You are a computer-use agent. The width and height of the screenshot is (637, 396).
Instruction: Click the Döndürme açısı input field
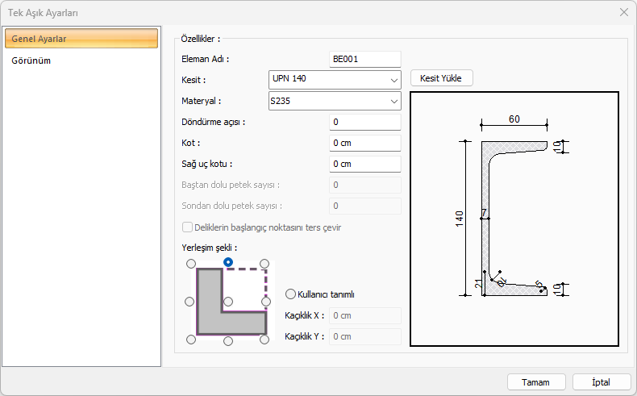365,123
